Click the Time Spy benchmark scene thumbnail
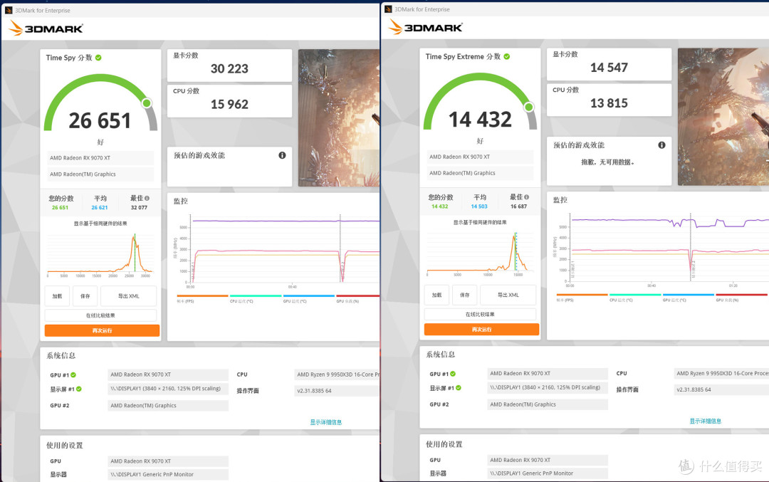This screenshot has width=769, height=482. pos(339,117)
